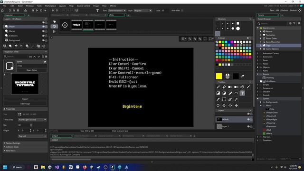The image size is (304, 171).
Task: Open the Effects menu
Action: pyautogui.click(x=113, y=6)
